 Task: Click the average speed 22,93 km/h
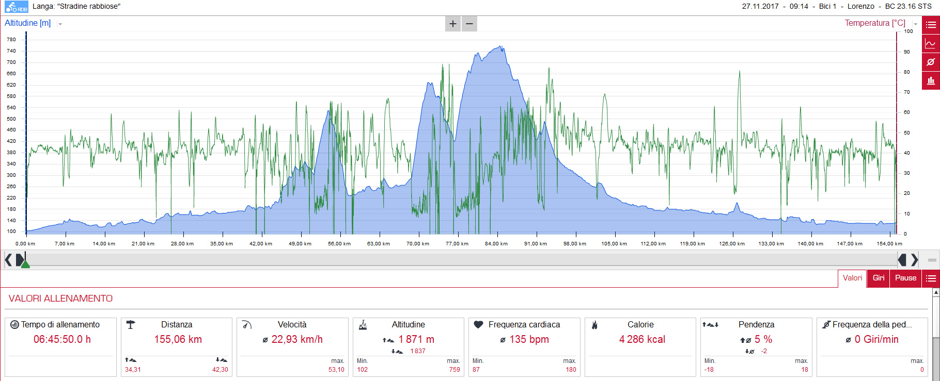(x=297, y=339)
